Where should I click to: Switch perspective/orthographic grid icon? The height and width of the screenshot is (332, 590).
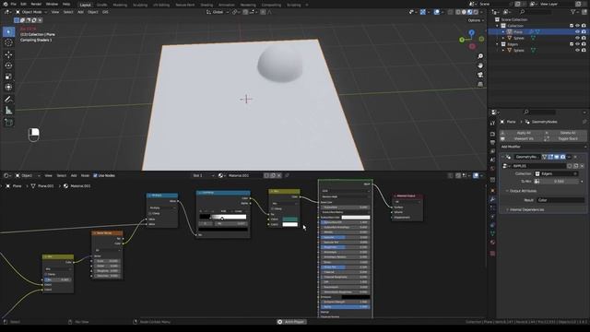click(x=480, y=84)
